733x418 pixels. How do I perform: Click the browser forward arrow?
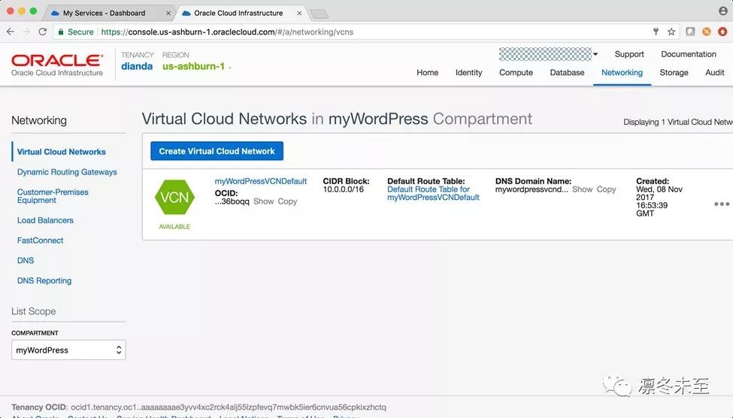pyautogui.click(x=26, y=32)
